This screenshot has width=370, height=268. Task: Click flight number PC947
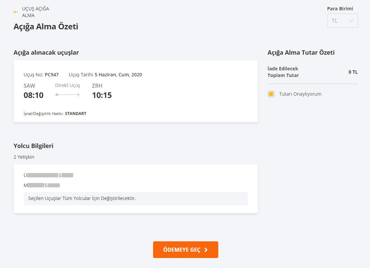point(52,75)
